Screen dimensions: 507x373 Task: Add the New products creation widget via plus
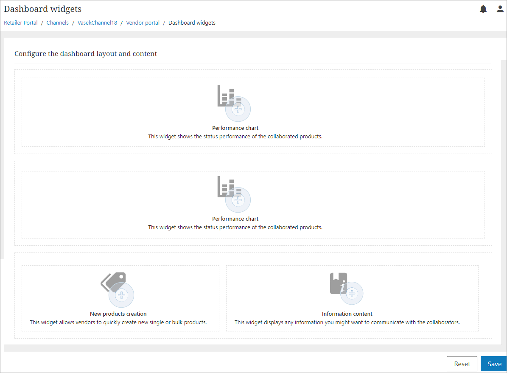tap(121, 295)
